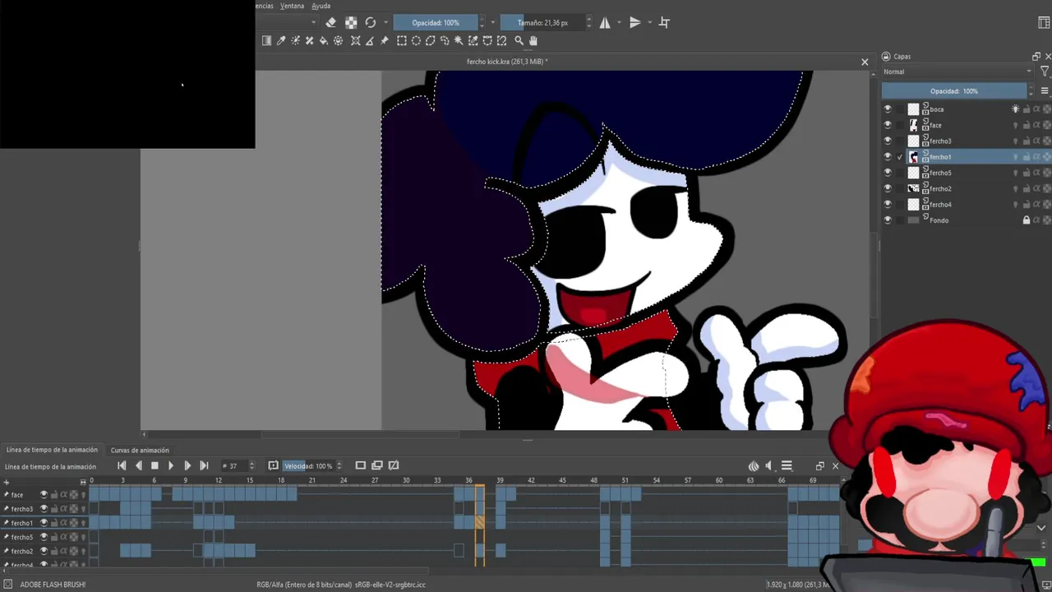Open the Normal blending mode dropdown
The width and height of the screenshot is (1052, 592).
click(x=957, y=72)
